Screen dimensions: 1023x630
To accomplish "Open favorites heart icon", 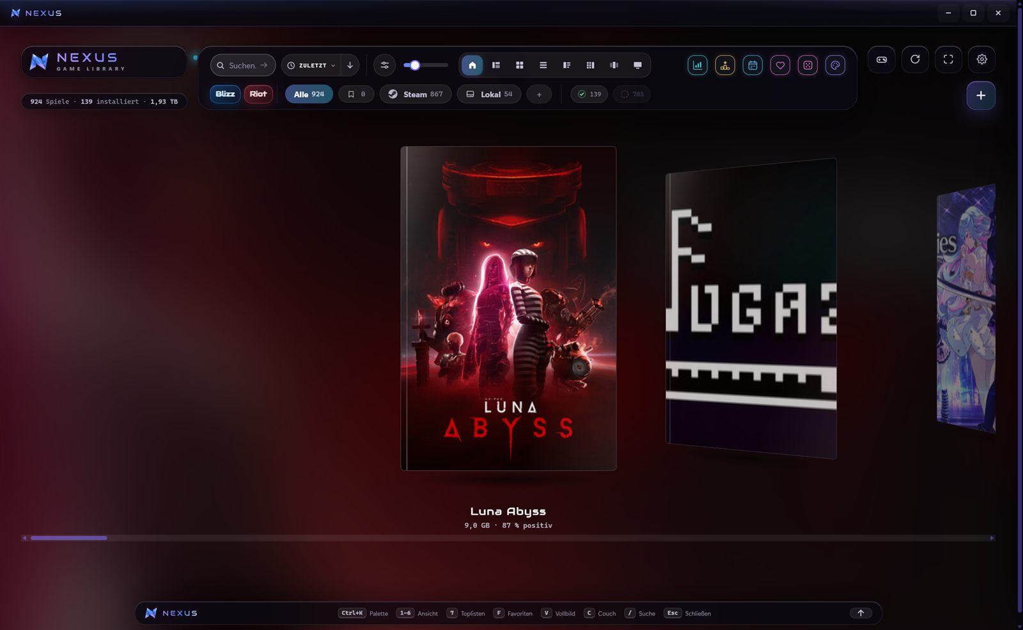I will point(780,65).
